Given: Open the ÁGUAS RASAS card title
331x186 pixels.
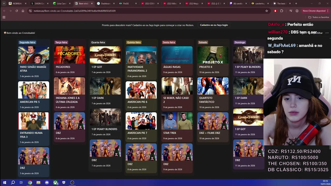Looking at the screenshot, I should (172, 67).
